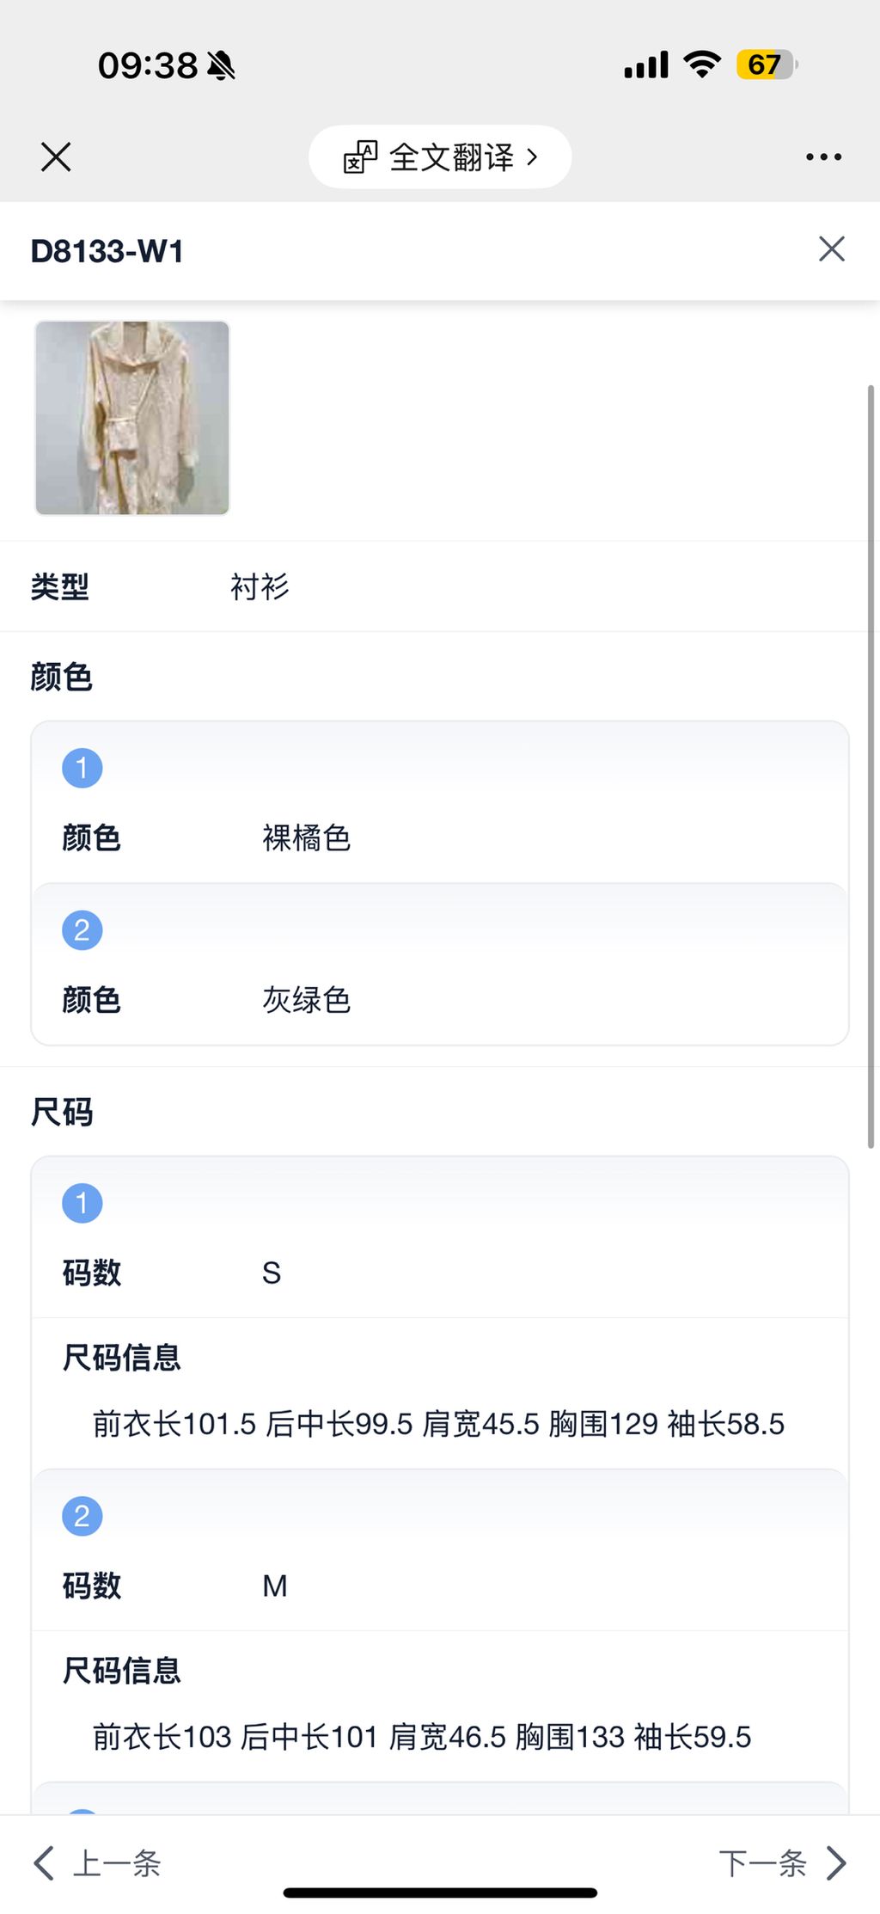Screen dimensions: 880x1914
Task: Dismiss the D8133-W1 detail panel
Action: point(831,249)
